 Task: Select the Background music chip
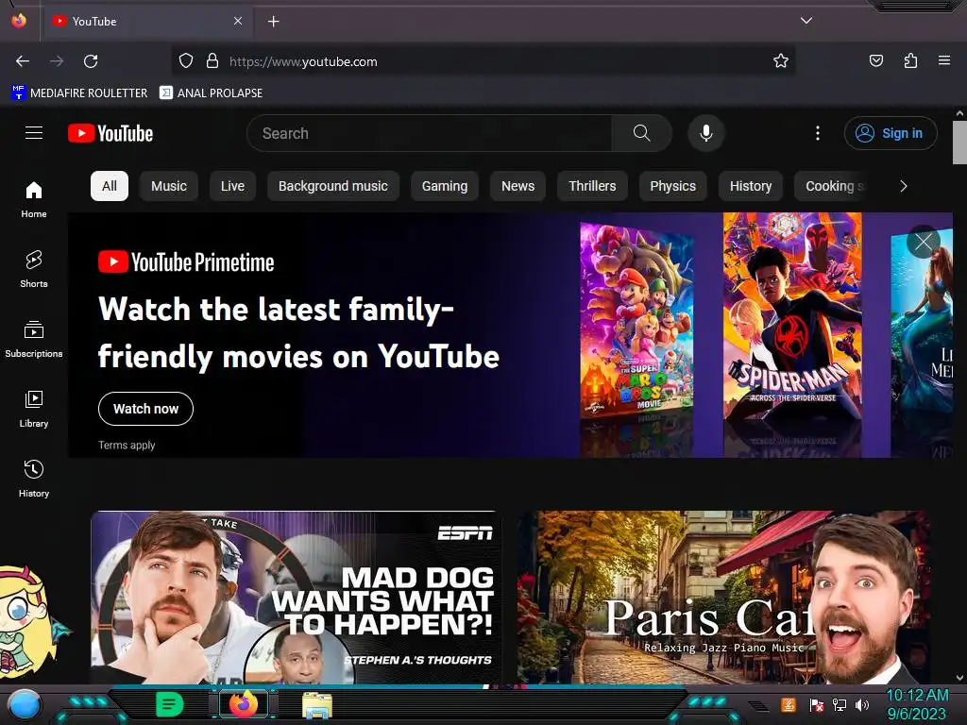tap(333, 186)
